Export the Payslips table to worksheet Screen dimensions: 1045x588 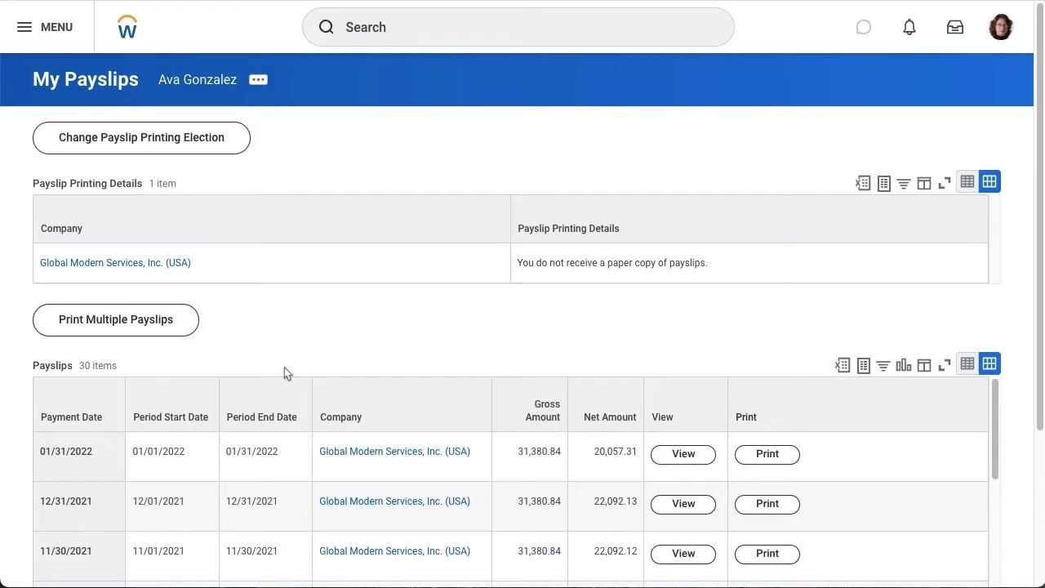coord(863,365)
